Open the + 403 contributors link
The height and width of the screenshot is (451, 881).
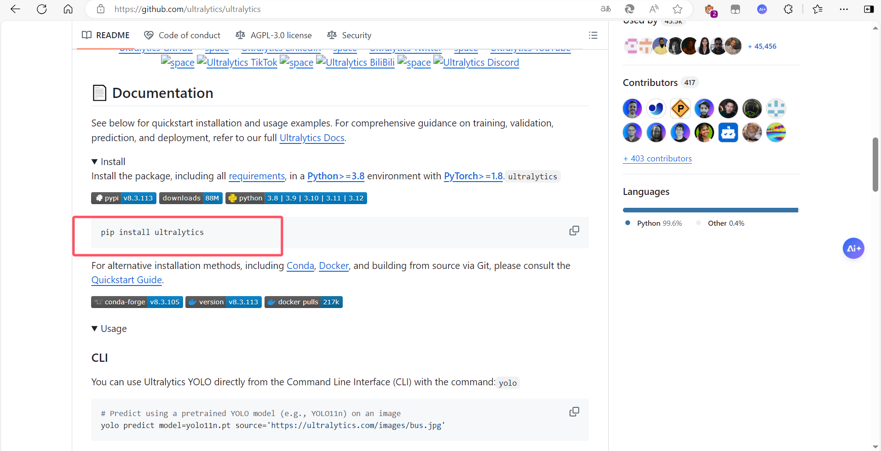coord(657,159)
